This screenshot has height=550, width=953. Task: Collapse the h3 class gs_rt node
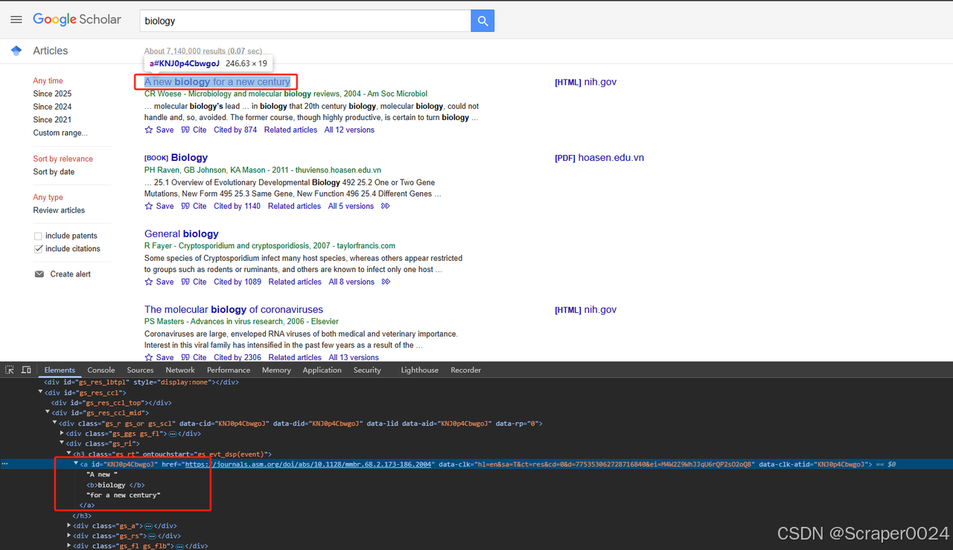point(69,454)
